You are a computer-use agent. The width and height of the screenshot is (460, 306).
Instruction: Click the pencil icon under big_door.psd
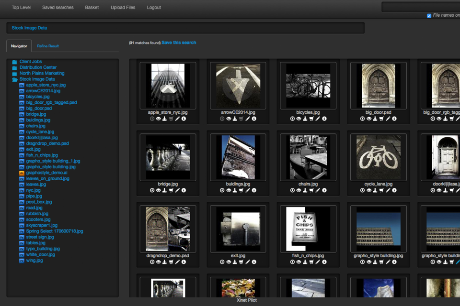point(388,119)
